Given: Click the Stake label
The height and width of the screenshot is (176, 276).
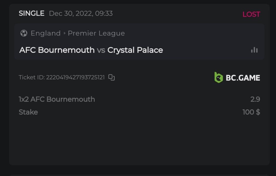Looking at the screenshot, I should click(28, 112).
